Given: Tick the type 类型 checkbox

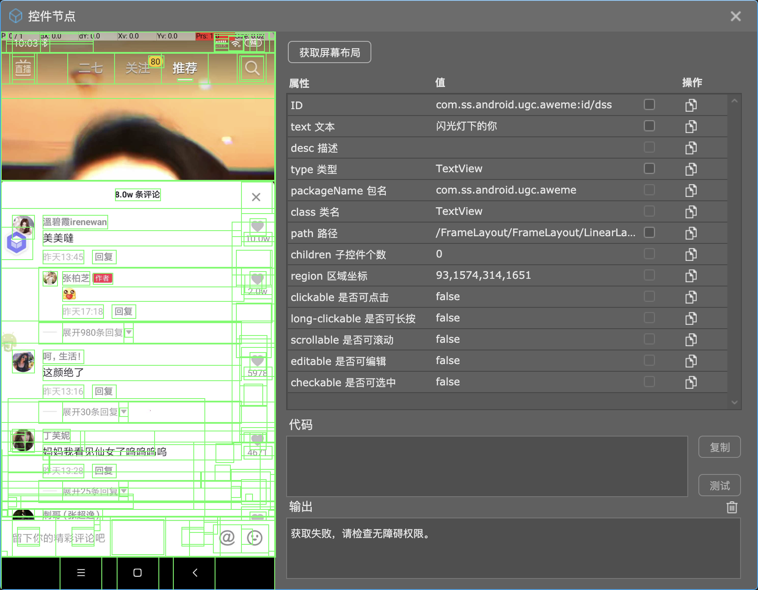Looking at the screenshot, I should (649, 168).
